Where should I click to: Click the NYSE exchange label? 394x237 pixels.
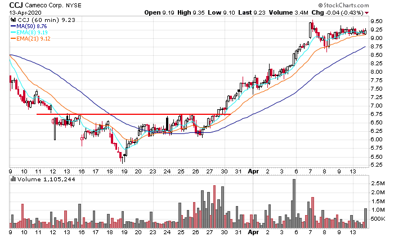[74, 5]
